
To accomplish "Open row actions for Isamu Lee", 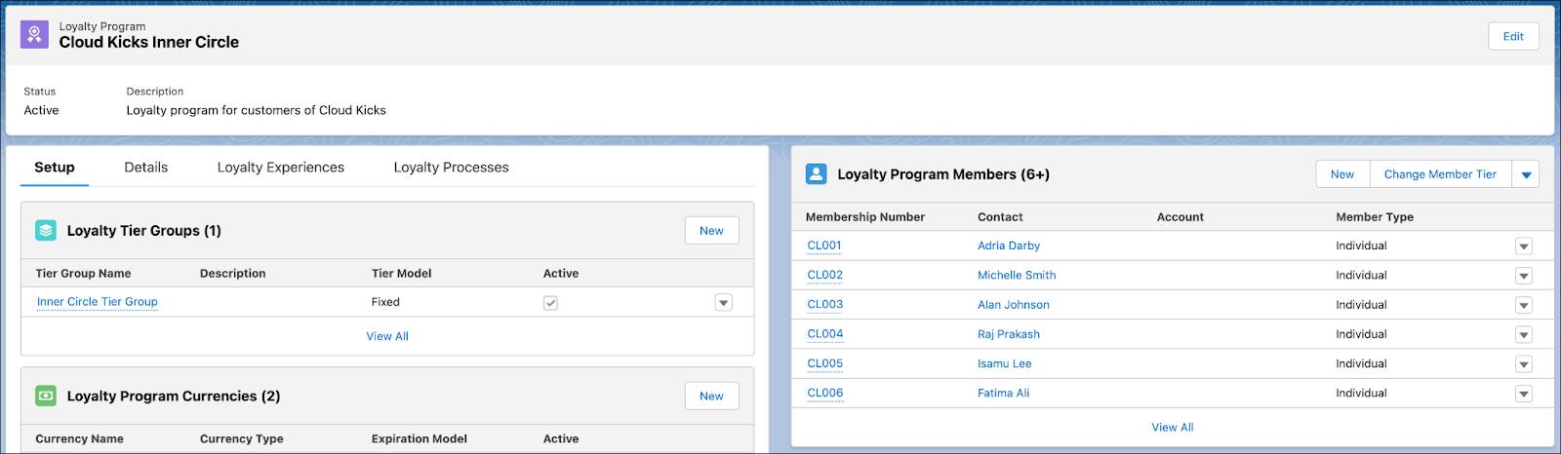I will tap(1523, 364).
